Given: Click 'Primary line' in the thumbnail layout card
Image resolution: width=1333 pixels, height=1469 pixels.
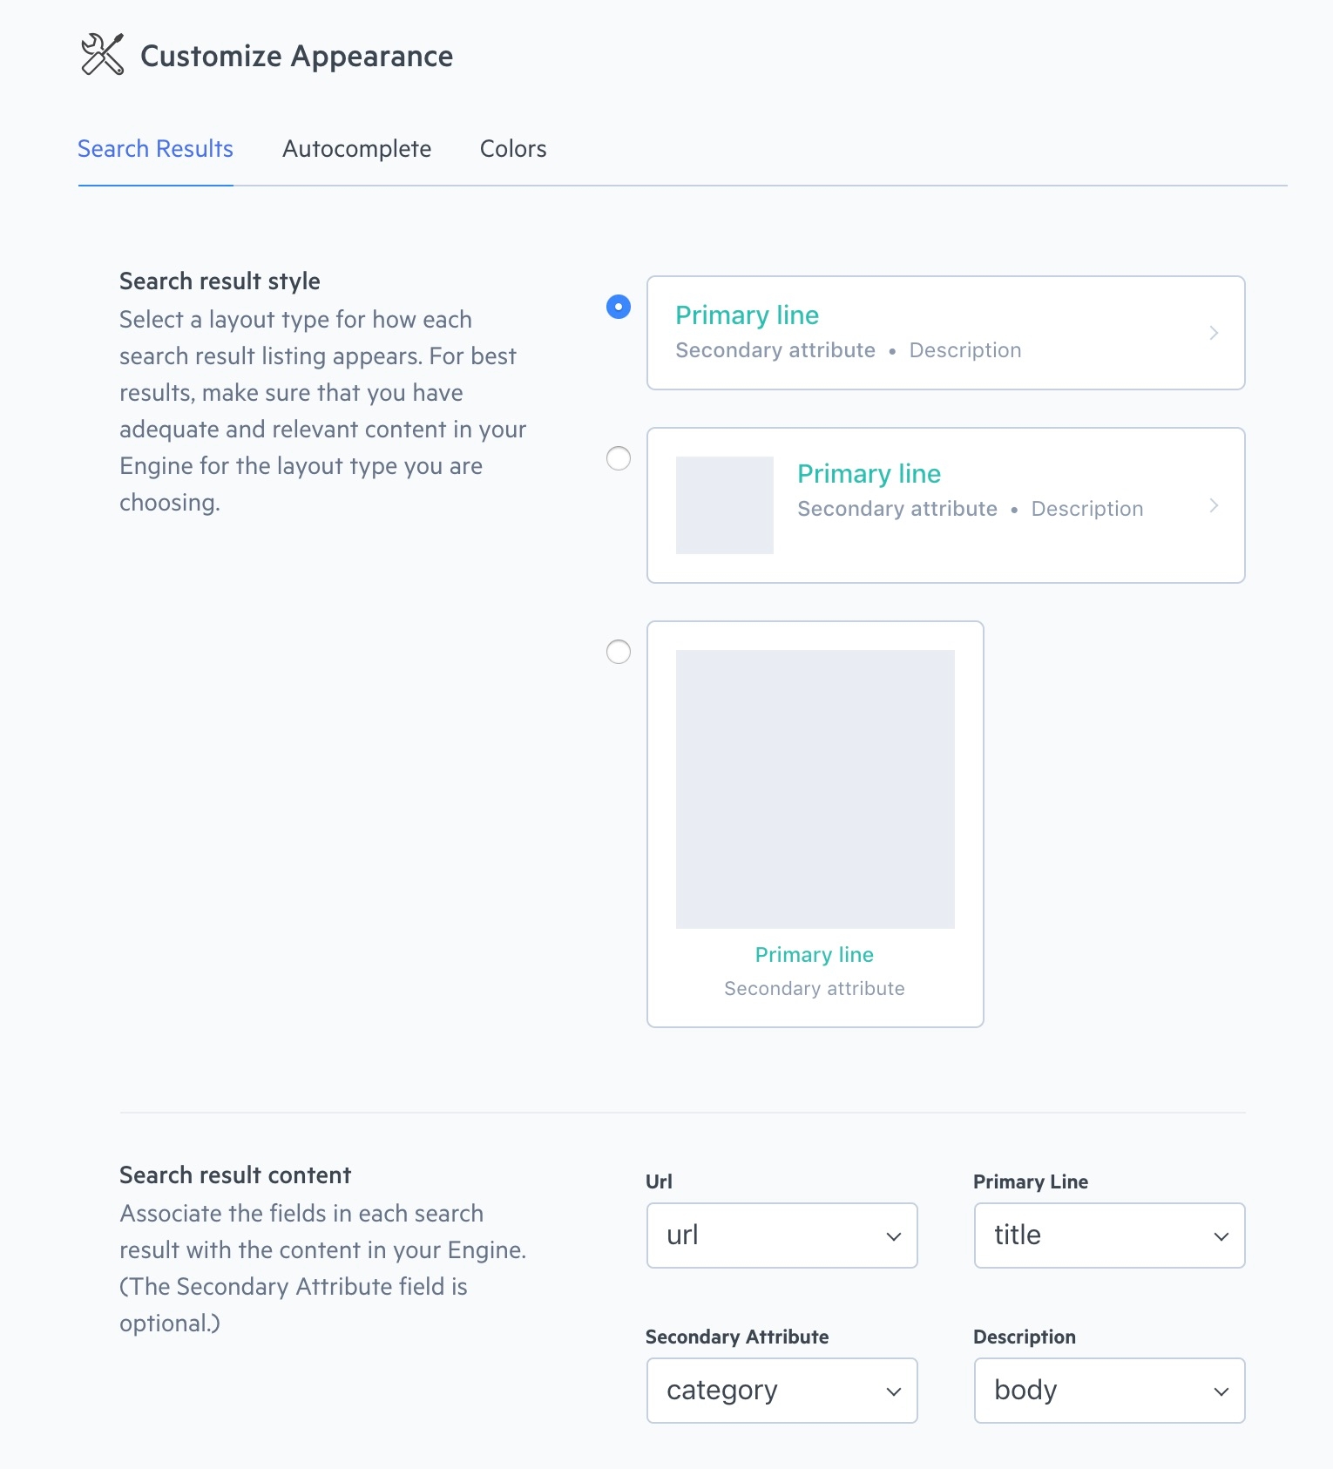Looking at the screenshot, I should [869, 474].
